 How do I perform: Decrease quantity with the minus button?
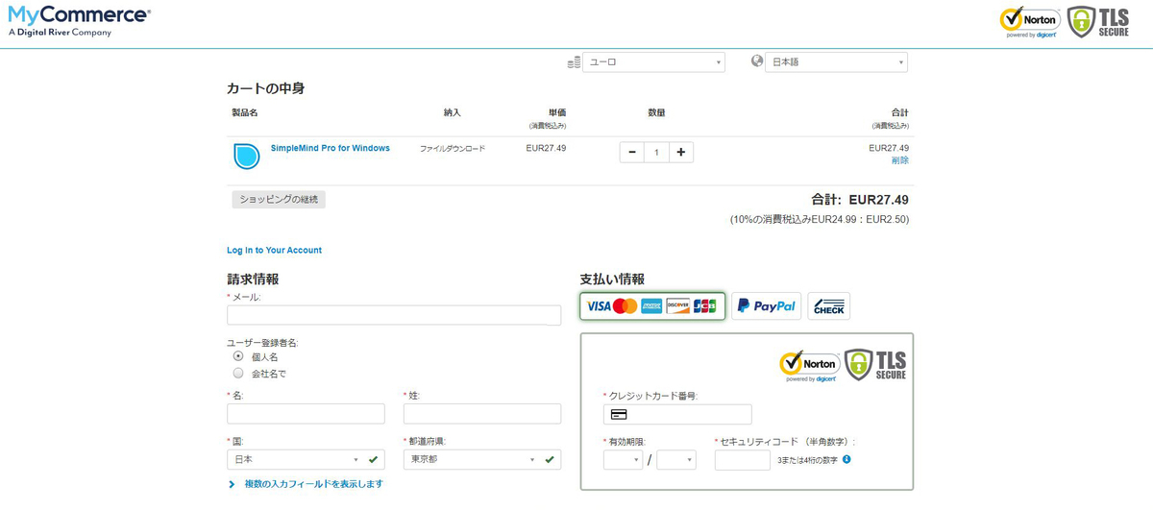click(631, 152)
